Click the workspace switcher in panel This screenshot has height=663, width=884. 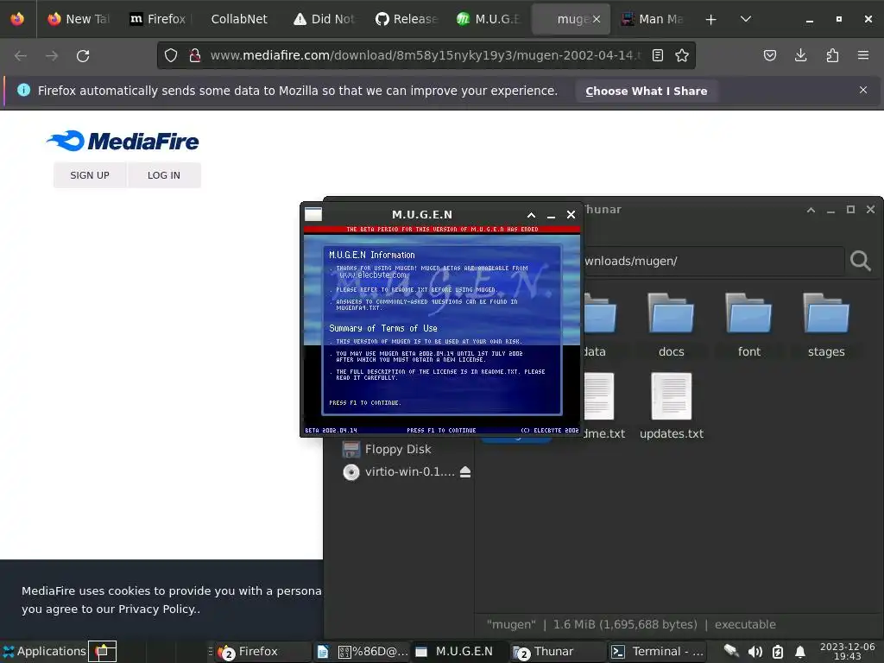tap(102, 651)
